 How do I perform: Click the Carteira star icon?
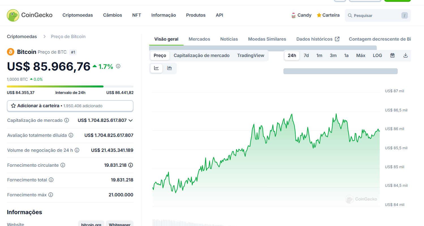[319, 15]
